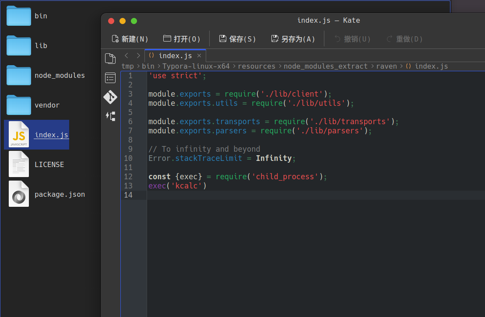The width and height of the screenshot is (485, 317).
Task: Click the New (新建) toolbar button
Action: pyautogui.click(x=130, y=39)
